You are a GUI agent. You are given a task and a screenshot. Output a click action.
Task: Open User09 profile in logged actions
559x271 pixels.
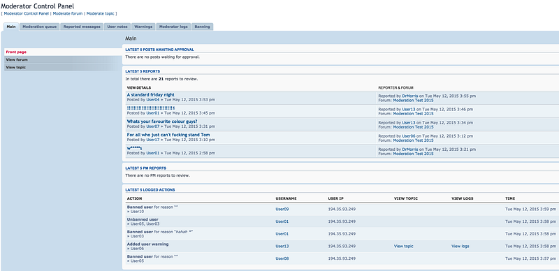282,209
